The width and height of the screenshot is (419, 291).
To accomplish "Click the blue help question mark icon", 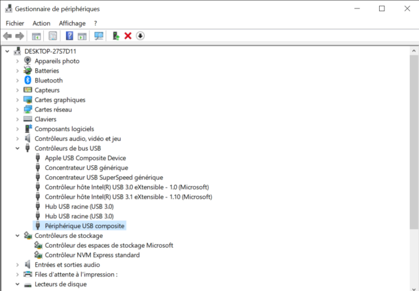I will point(69,36).
